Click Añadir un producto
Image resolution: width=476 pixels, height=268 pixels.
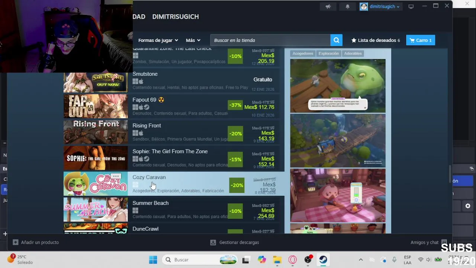pos(40,242)
